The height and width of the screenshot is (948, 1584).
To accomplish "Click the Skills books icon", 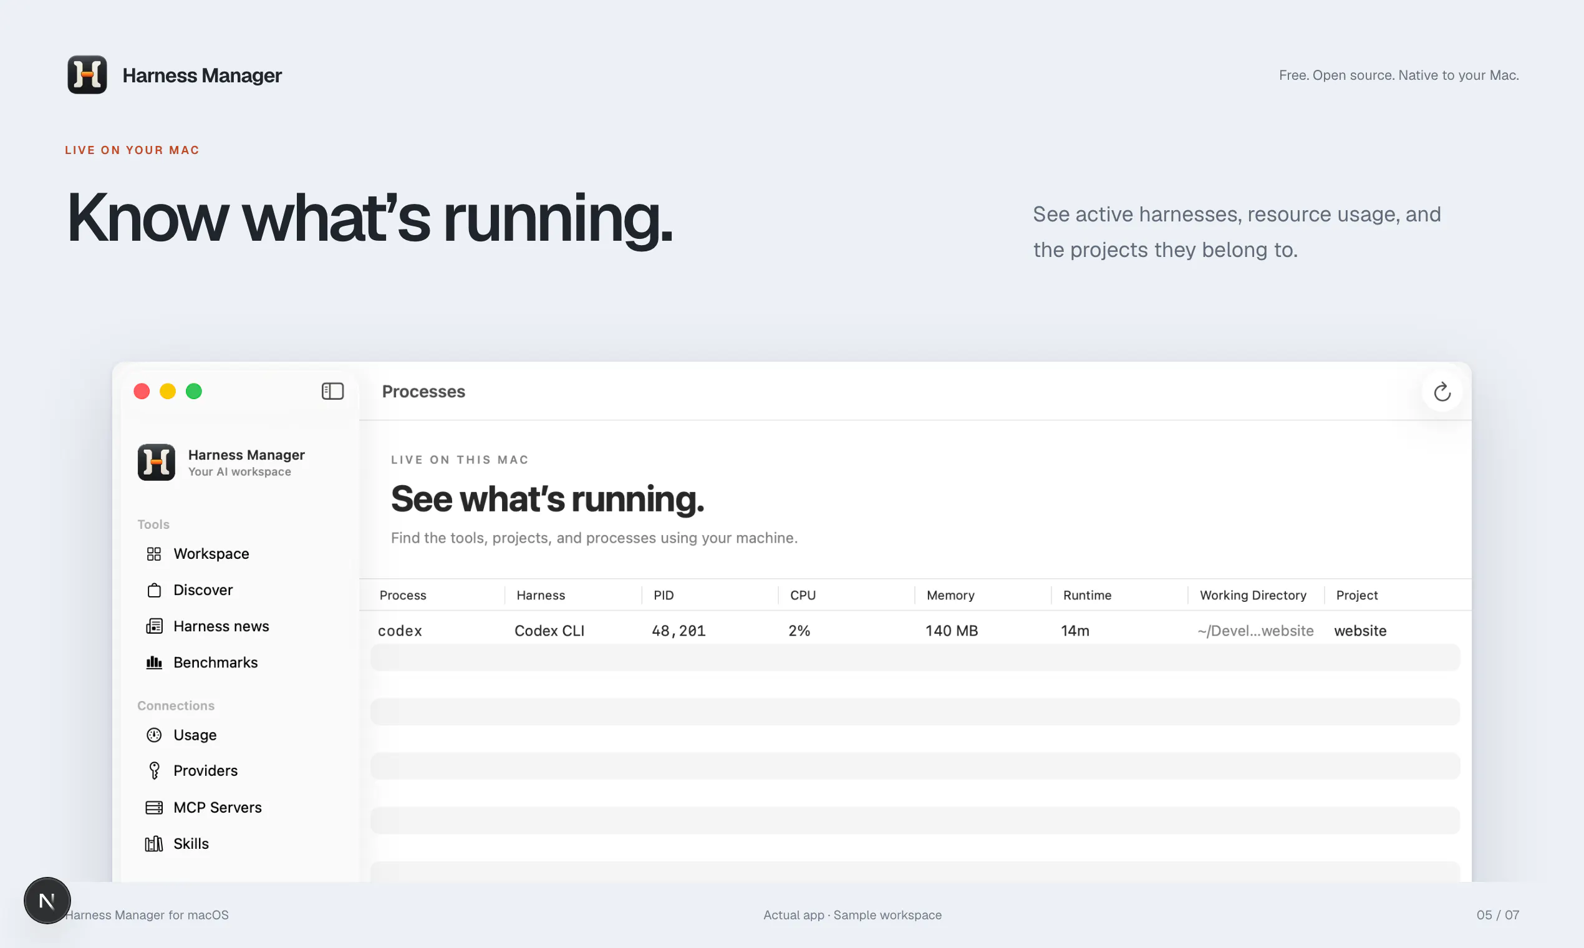I will [x=154, y=844].
